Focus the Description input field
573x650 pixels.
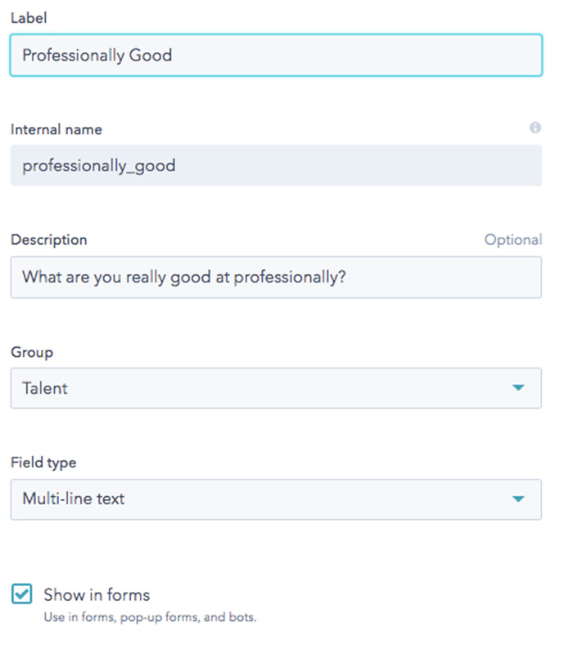coord(276,277)
